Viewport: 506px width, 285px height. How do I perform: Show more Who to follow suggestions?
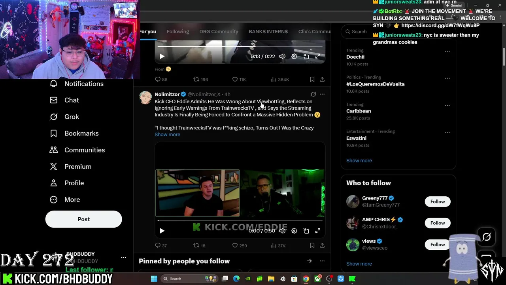(x=359, y=264)
